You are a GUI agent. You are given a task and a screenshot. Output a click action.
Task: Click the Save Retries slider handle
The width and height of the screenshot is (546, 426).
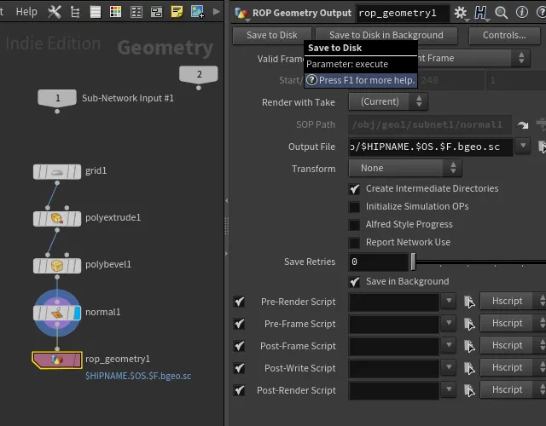413,262
